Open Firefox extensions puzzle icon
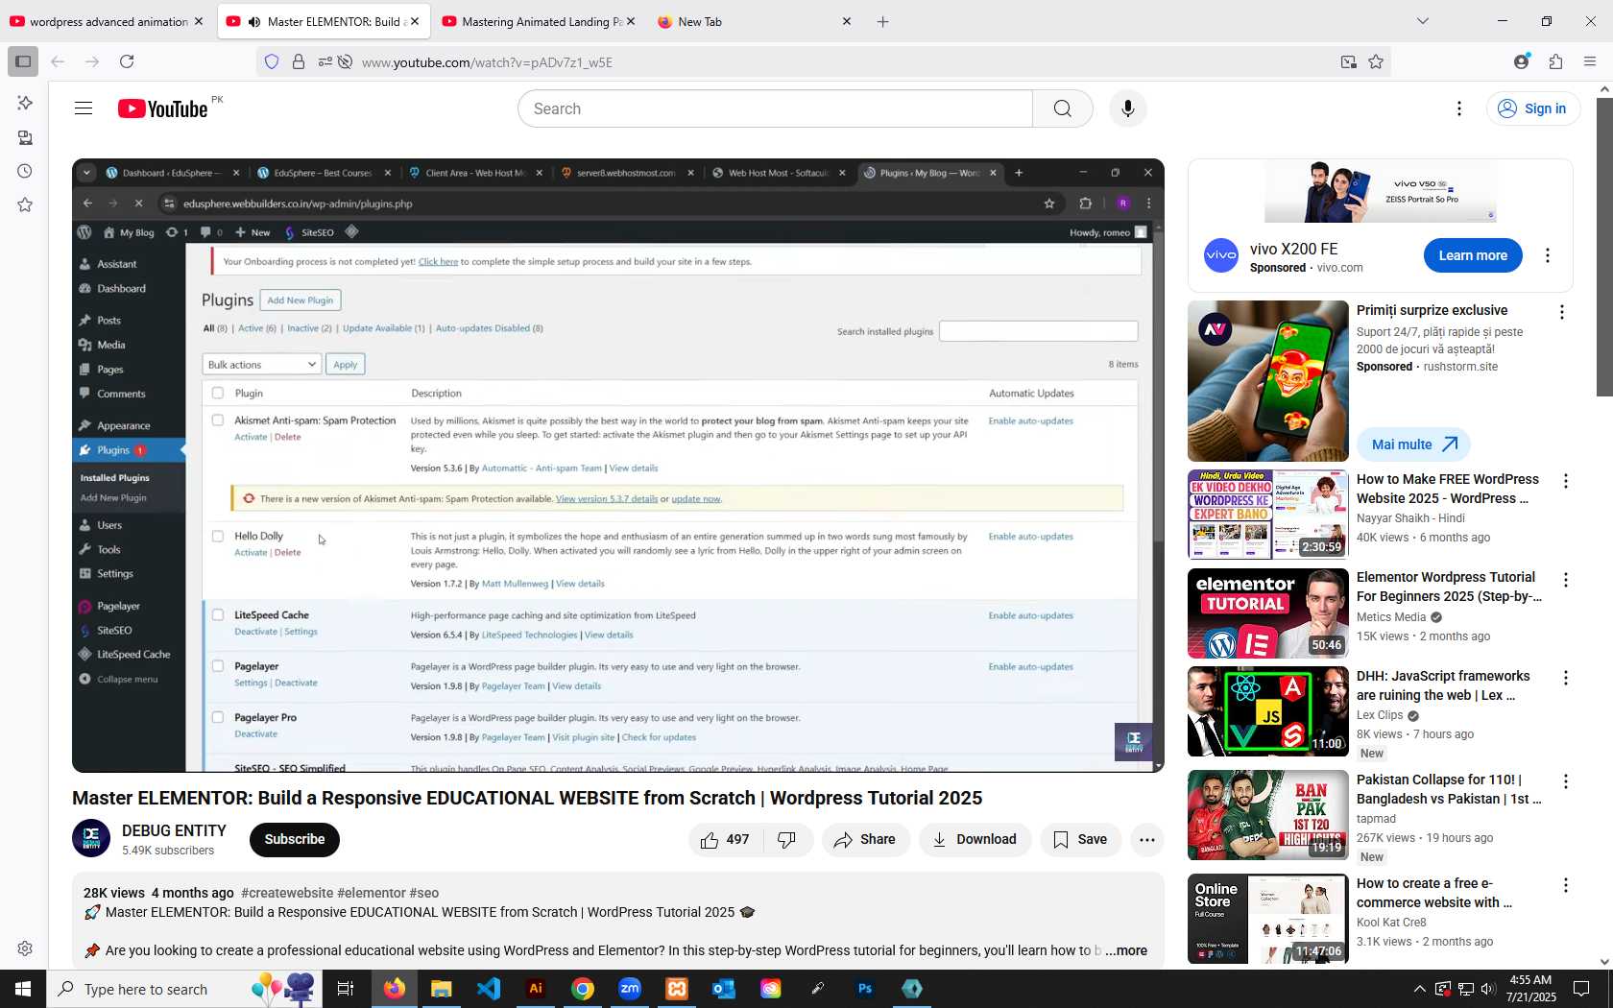 [x=1555, y=61]
